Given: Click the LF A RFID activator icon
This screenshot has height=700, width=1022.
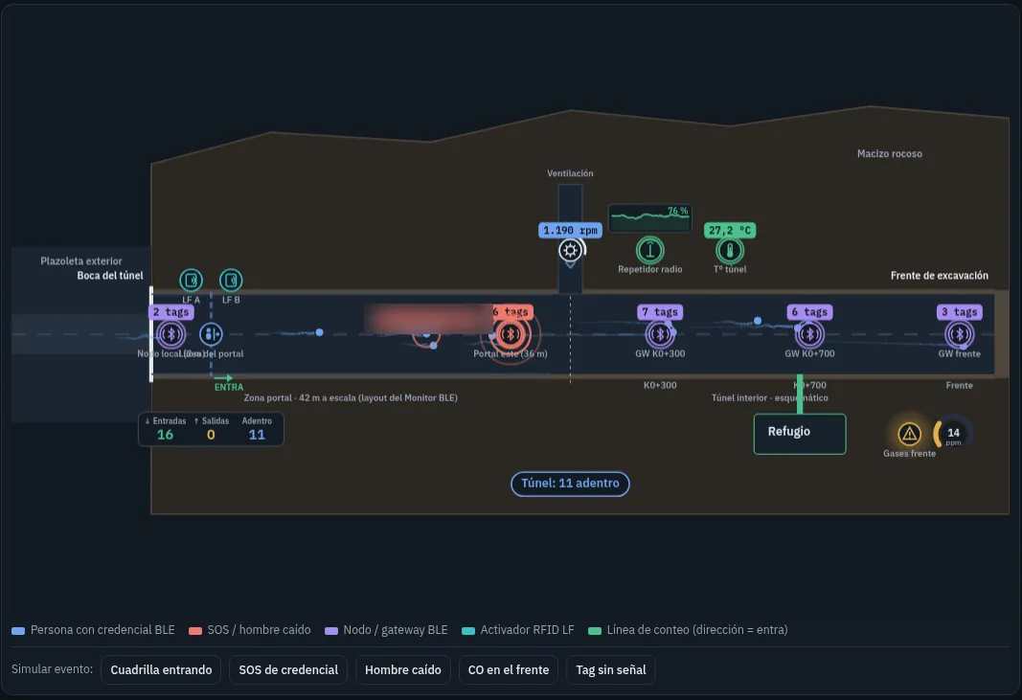Looking at the screenshot, I should [x=191, y=281].
